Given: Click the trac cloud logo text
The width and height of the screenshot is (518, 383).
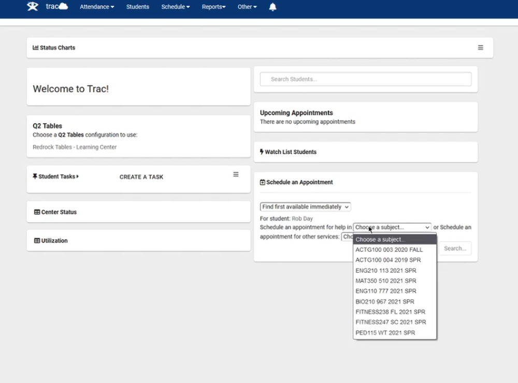Looking at the screenshot, I should click(56, 6).
